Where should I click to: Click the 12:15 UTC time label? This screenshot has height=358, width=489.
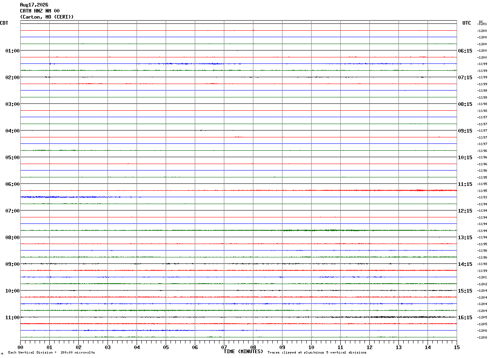465,211
